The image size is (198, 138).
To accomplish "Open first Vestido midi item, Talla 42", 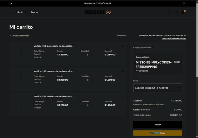I will pos(53,46).
